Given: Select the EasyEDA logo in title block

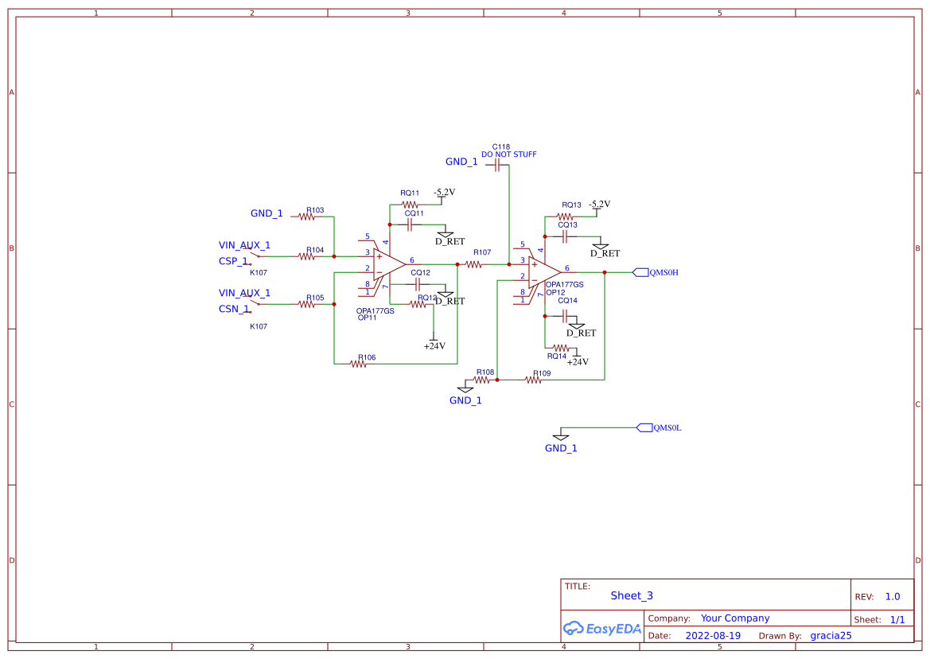Looking at the screenshot, I should coord(601,628).
